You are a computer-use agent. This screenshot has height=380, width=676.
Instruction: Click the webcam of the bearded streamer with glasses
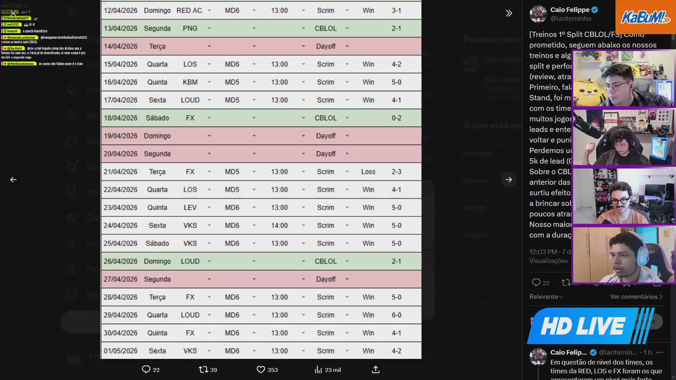(x=623, y=196)
